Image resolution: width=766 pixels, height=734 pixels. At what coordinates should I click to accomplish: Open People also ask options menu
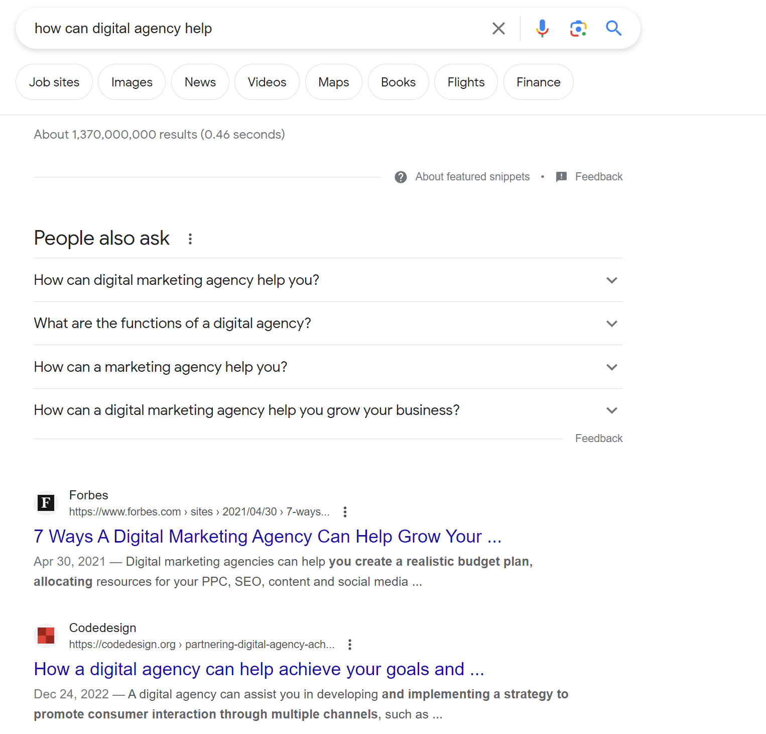coord(190,239)
